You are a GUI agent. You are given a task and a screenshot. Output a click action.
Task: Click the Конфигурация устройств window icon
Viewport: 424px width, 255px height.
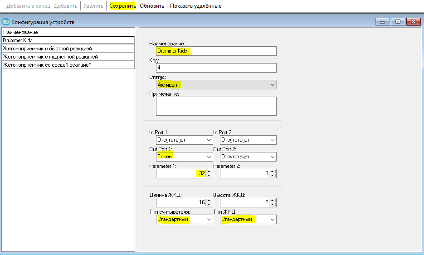[x=6, y=22]
